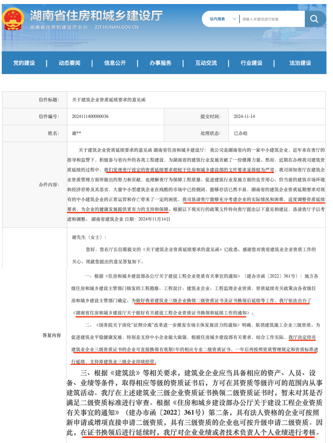Click the 湖南省住房和建设厅主办 subtitle

click(x=59, y=27)
